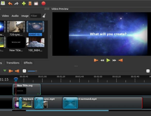Click the zoom in timeline icon

[x=24, y=71]
